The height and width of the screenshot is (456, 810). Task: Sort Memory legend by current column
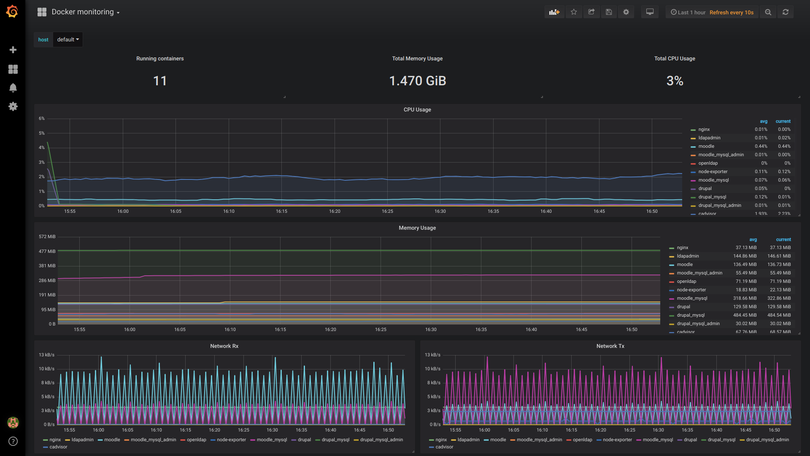point(783,240)
